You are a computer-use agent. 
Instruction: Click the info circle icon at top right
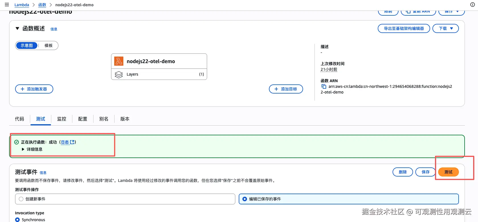[472, 5]
